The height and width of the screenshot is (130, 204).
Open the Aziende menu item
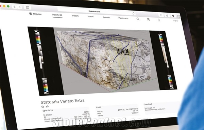106,17
